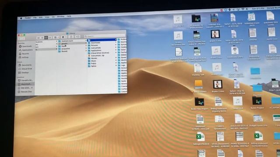Select Downloads folder in the home column
This screenshot has width=280, height=157.
(94, 43)
